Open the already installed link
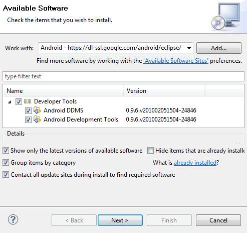Image resolution: width=247 pixels, height=233 pixels. coord(195,163)
